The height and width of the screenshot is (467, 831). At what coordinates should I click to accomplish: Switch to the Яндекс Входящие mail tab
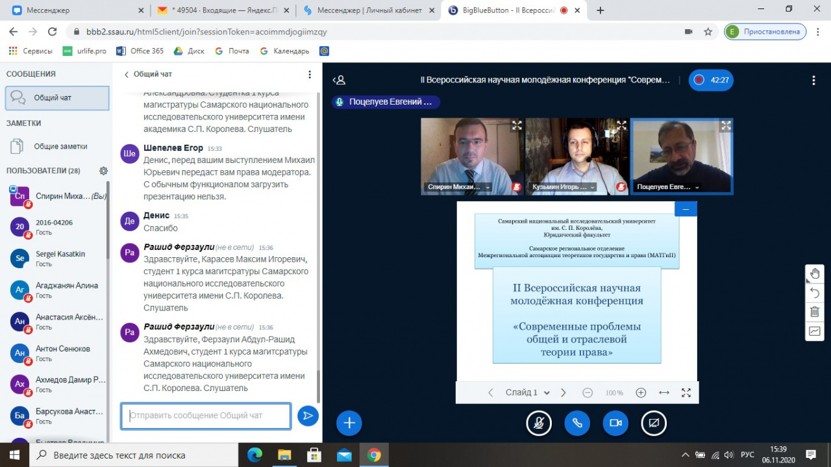click(222, 10)
